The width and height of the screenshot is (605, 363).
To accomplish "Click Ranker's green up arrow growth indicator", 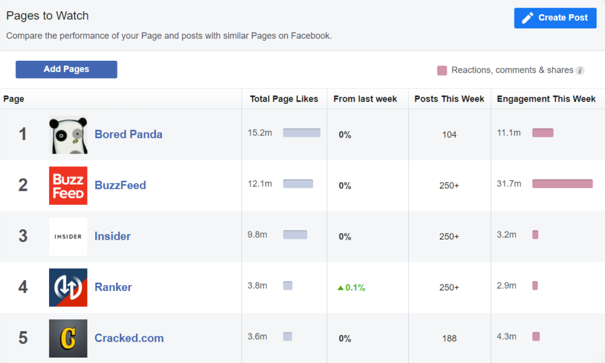I will tap(340, 288).
